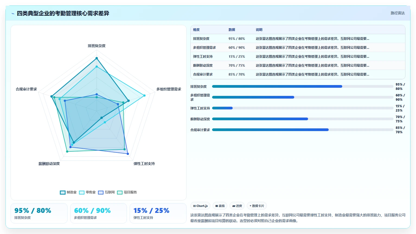
Task: Toggle the 制造业 legend swatch
Action: click(x=63, y=192)
